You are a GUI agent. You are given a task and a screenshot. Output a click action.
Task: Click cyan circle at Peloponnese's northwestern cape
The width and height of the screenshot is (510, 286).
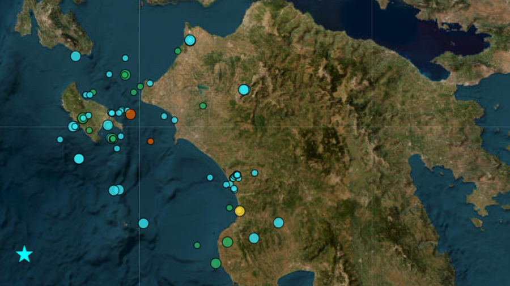(x=190, y=40)
